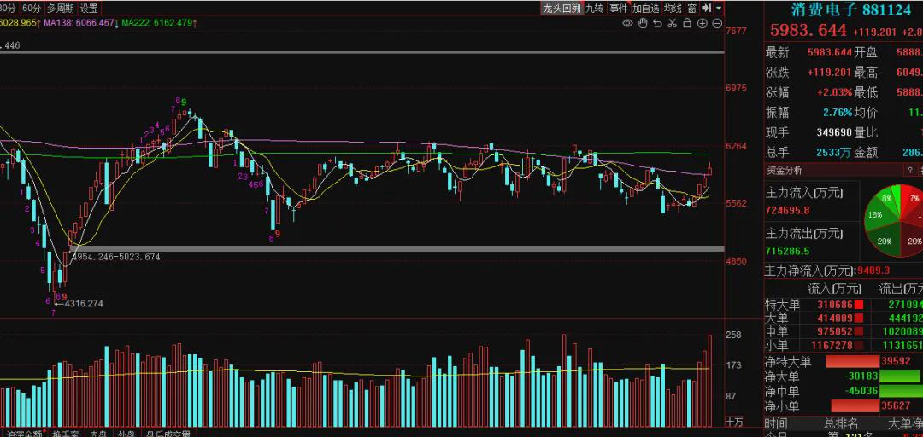Switch to the 内盘 indicator tab

(97, 434)
